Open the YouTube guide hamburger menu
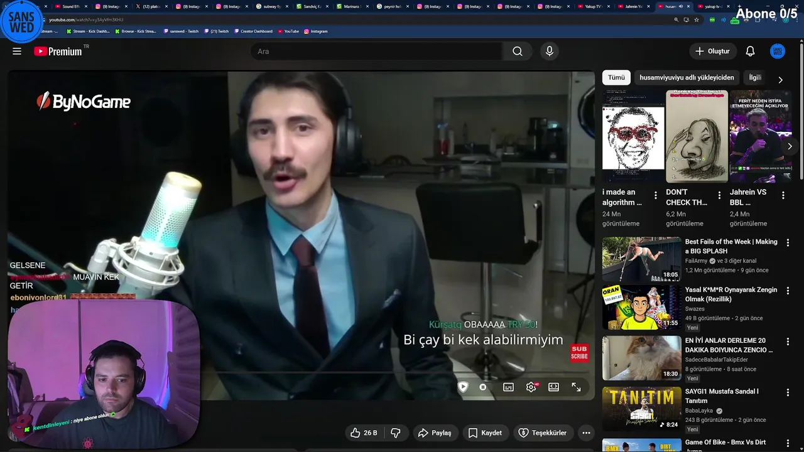This screenshot has width=804, height=452. tap(17, 51)
